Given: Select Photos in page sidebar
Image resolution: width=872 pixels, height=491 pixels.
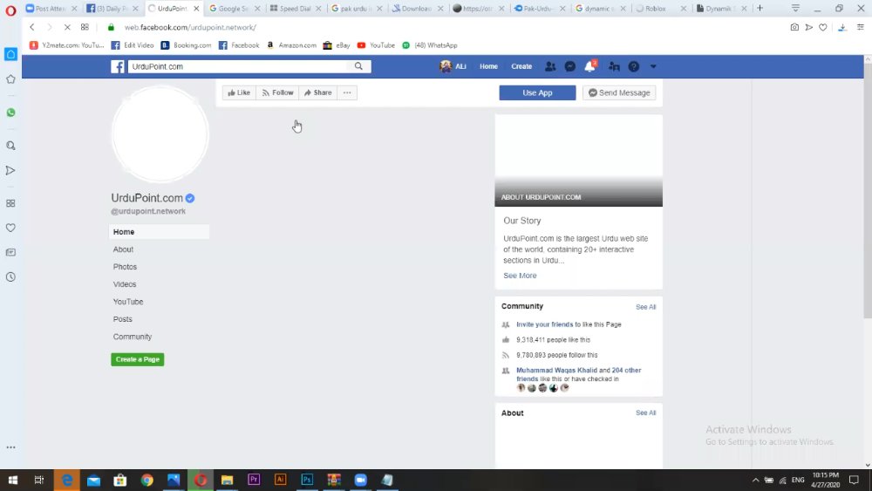Looking at the screenshot, I should [125, 267].
